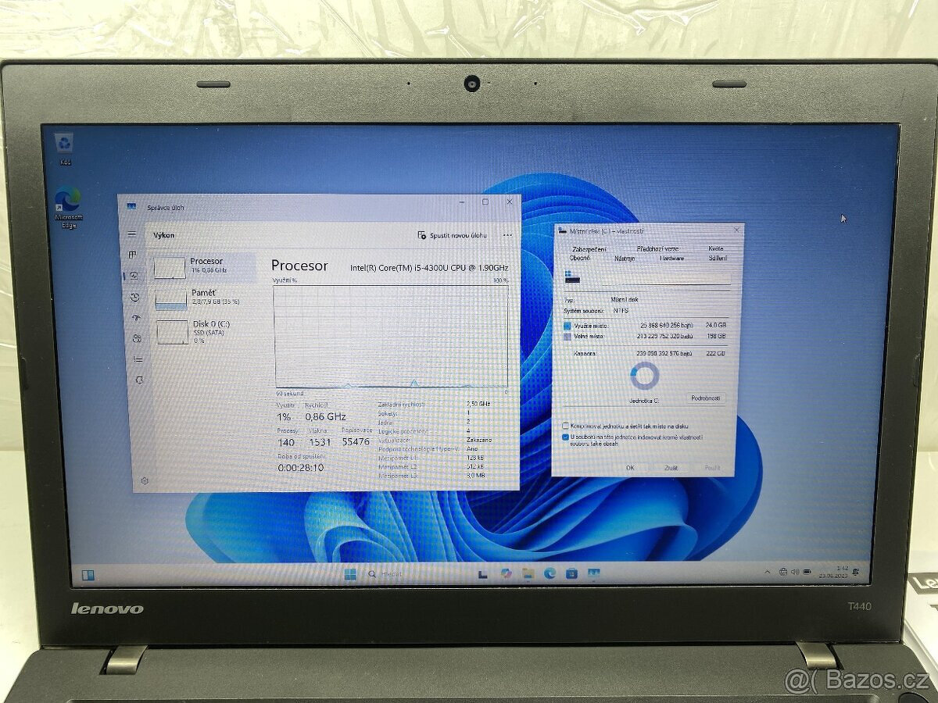Screen dimensions: 938x703
Task: Click the App history icon in Task Manager
Action: point(136,297)
